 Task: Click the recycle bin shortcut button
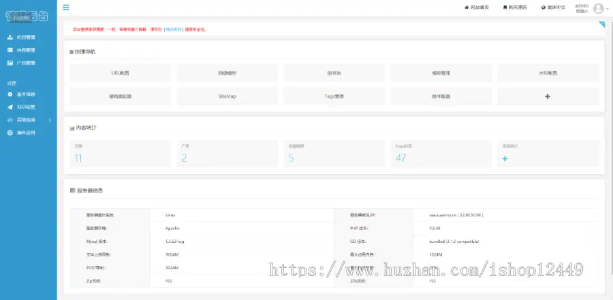334,73
